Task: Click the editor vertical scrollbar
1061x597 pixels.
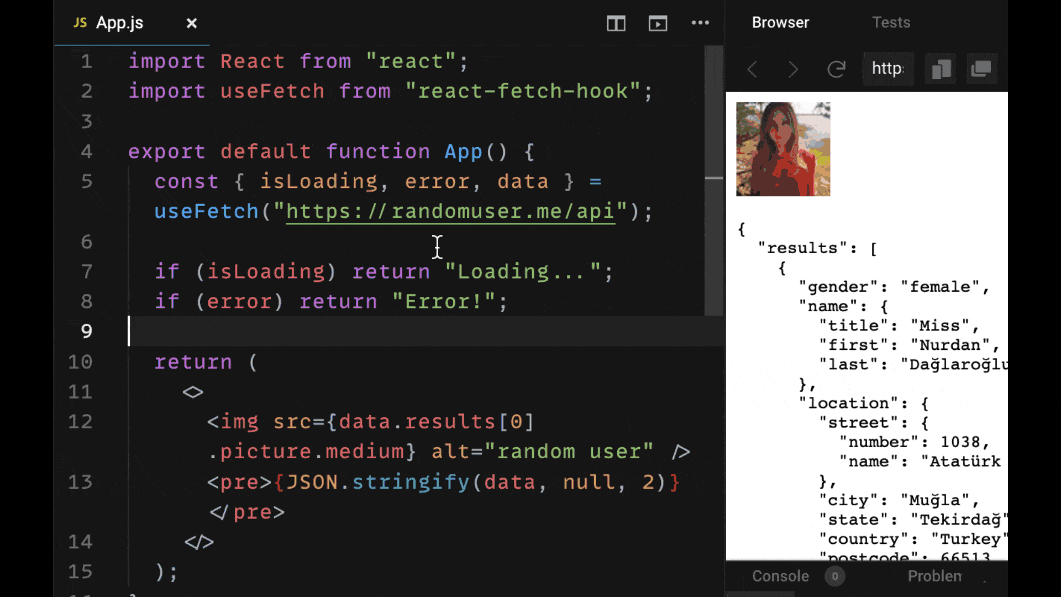Action: [714, 182]
